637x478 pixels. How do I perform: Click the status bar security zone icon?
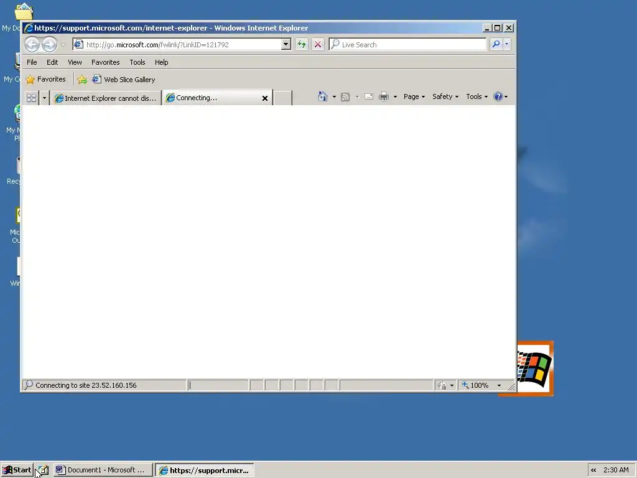tap(442, 385)
